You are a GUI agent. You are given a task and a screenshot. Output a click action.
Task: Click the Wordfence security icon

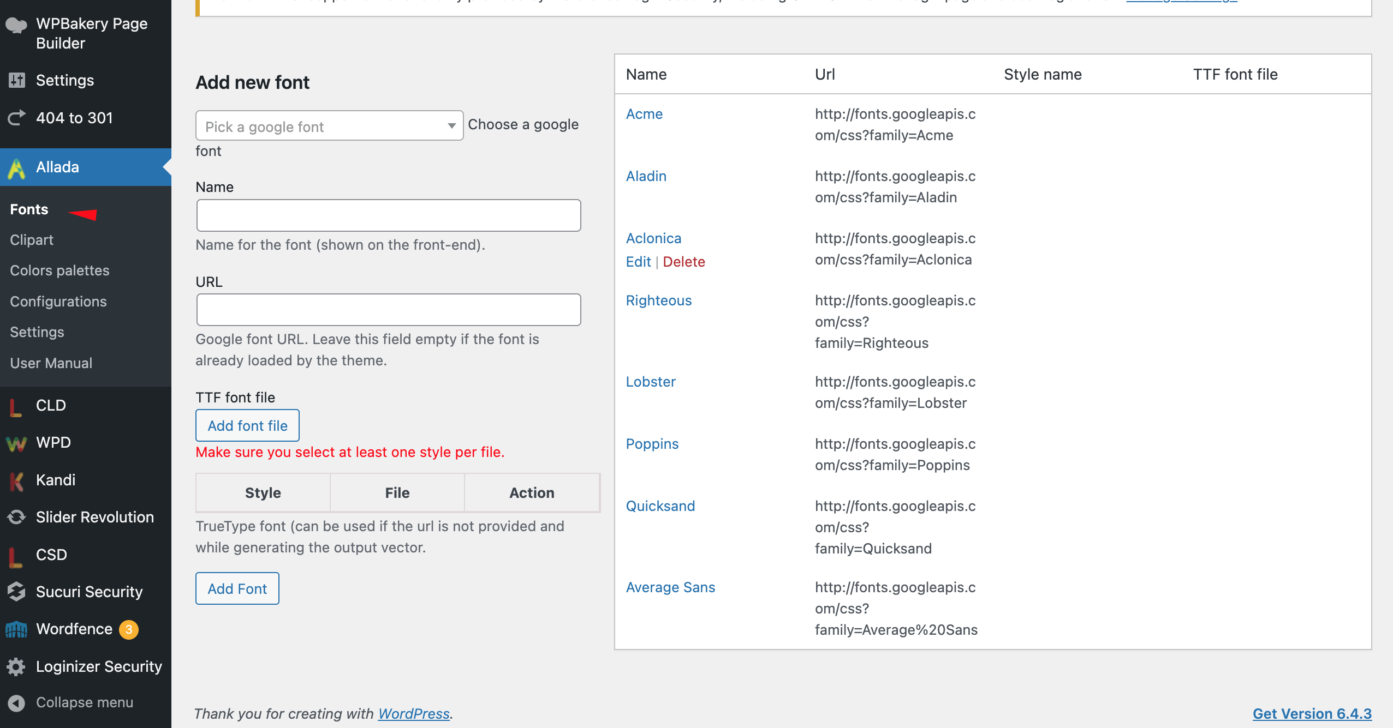[x=16, y=629]
